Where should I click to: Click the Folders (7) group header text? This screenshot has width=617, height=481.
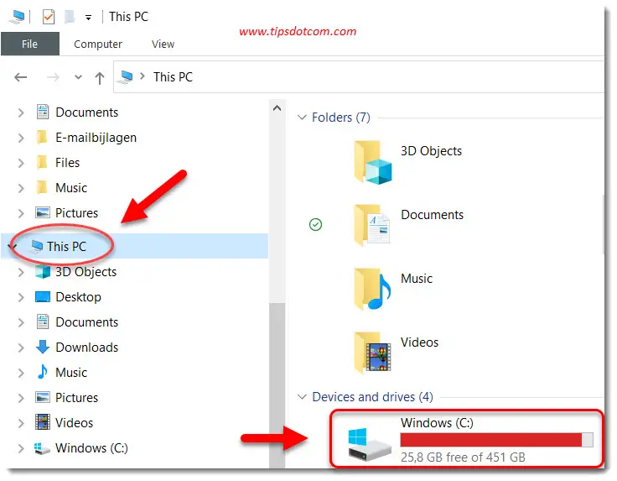click(341, 118)
